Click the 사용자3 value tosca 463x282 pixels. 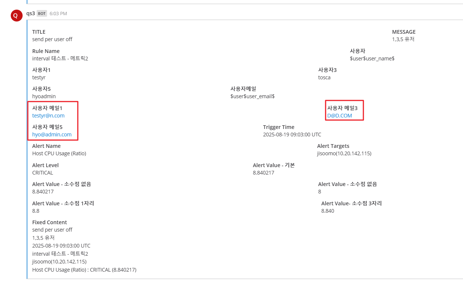pyautogui.click(x=324, y=77)
